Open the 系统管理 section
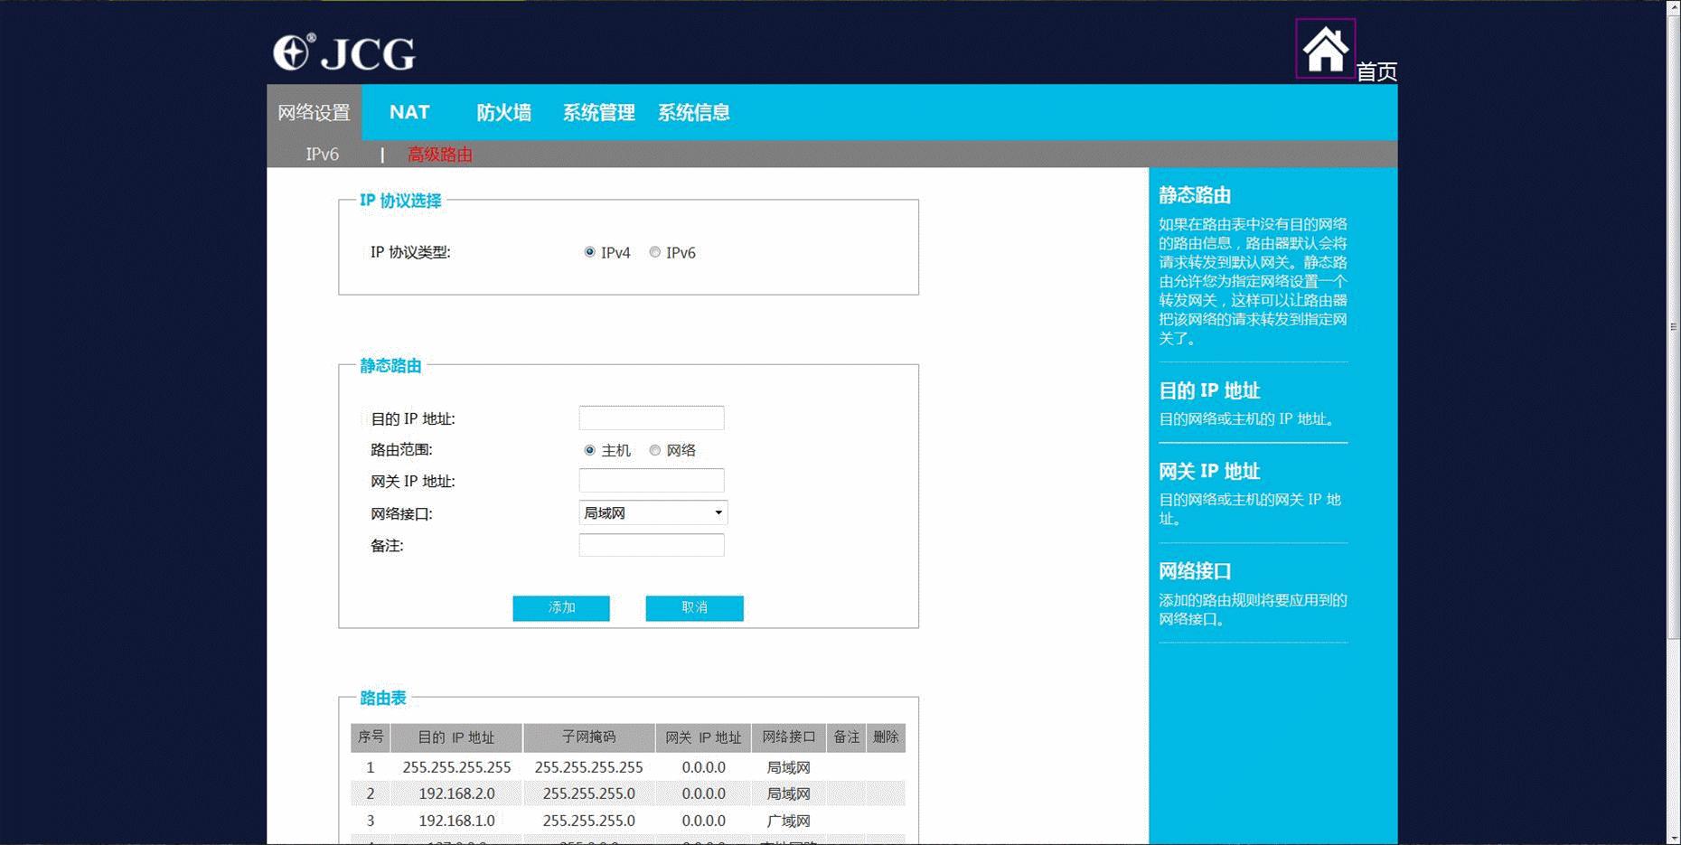Viewport: 1681px width, 845px height. pyautogui.click(x=599, y=112)
